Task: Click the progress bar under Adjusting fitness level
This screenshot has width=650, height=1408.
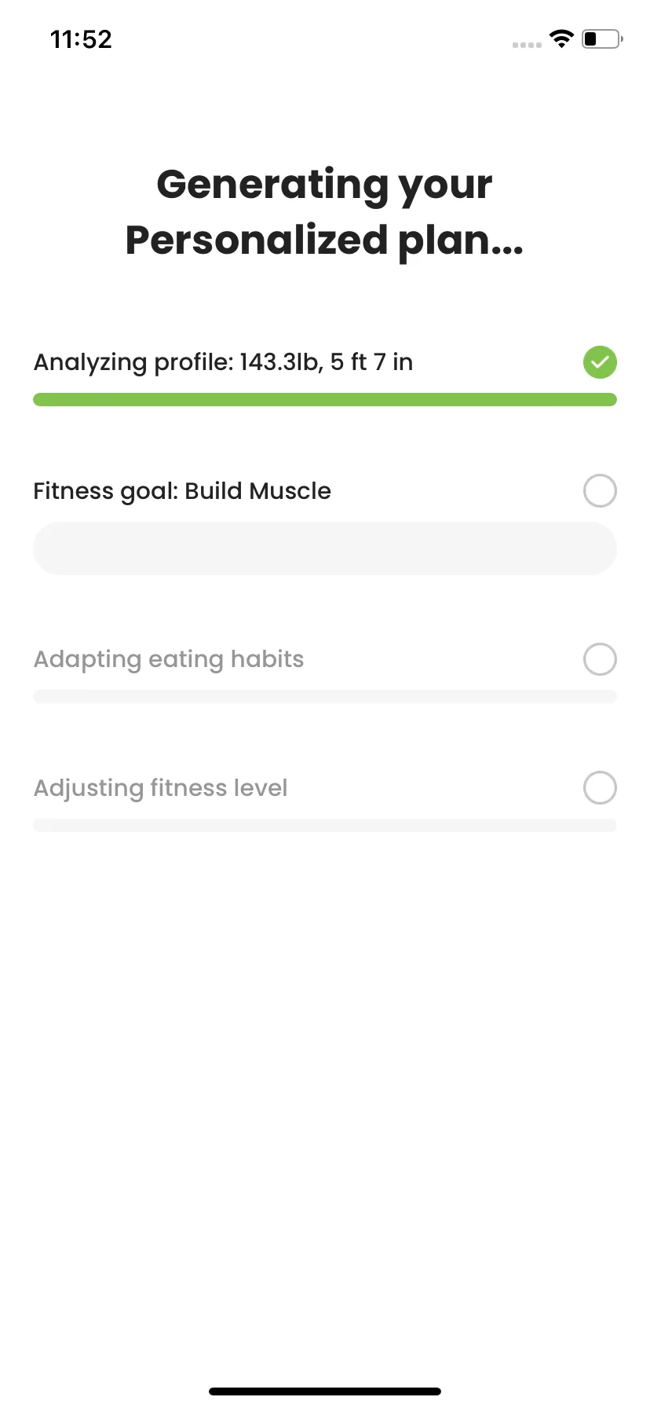Action: coord(325,826)
